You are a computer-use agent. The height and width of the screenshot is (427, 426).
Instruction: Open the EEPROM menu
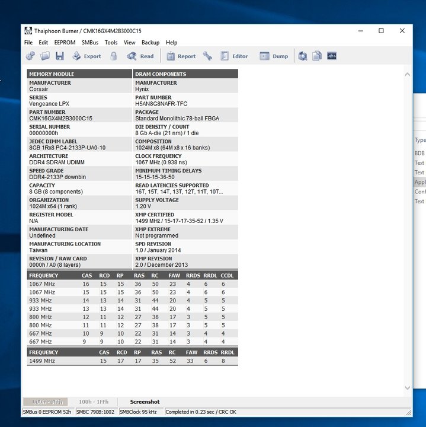tap(65, 43)
